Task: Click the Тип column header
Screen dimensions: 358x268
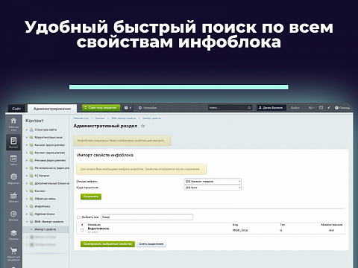Action: 283,225
